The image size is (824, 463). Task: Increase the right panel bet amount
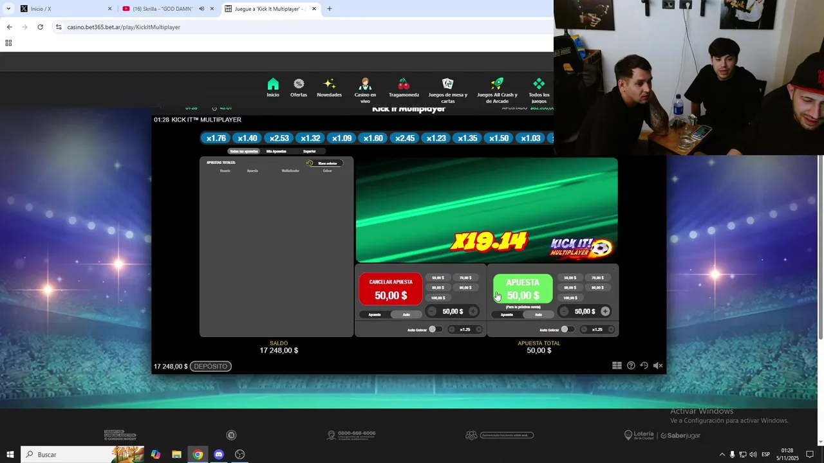pyautogui.click(x=605, y=311)
